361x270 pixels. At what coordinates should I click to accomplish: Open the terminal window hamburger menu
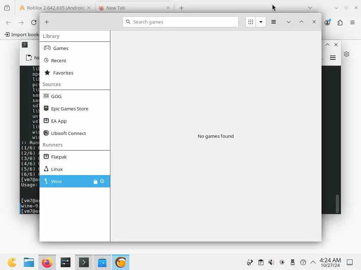[x=333, y=58]
